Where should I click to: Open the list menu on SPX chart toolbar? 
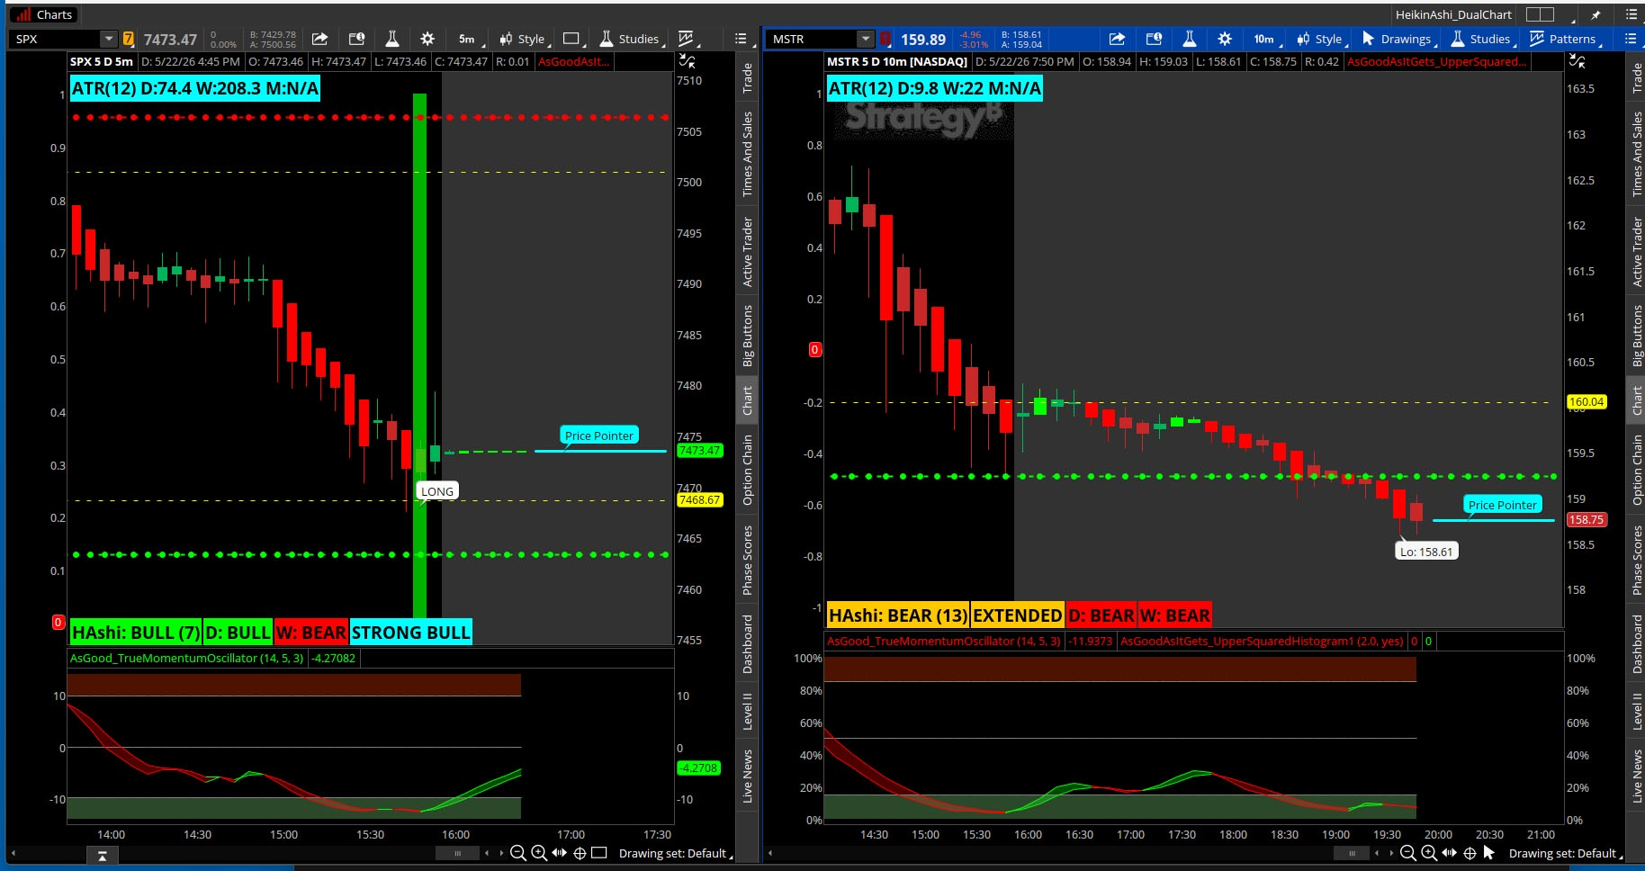[742, 39]
